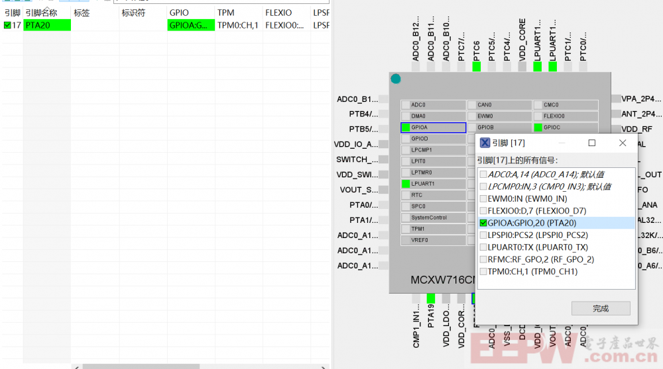This screenshot has width=663, height=369.
Task: Click the SWITCH_ pin pad on chip left
Action: point(384,159)
